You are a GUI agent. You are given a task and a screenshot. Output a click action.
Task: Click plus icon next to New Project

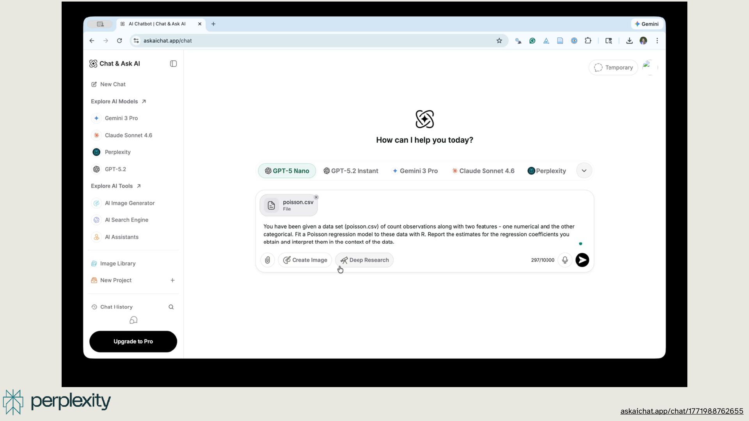tap(172, 280)
